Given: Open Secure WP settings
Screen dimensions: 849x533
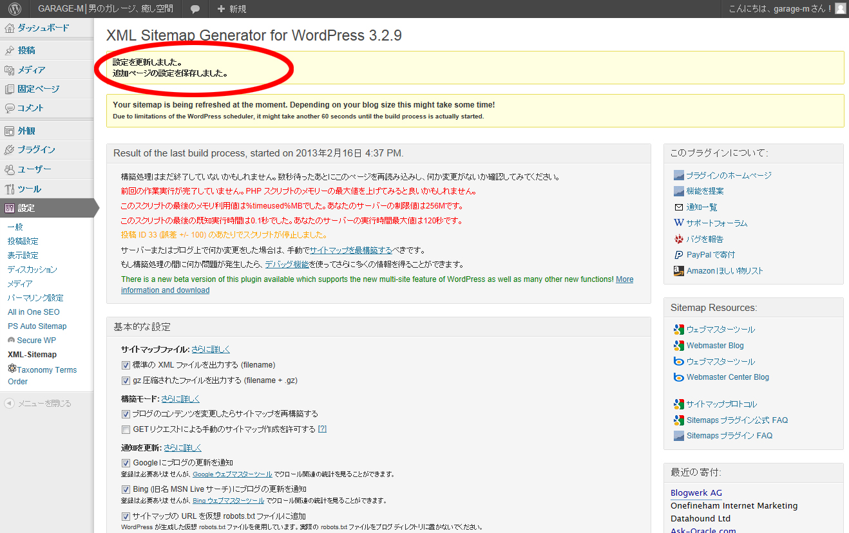Looking at the screenshot, I should (x=36, y=341).
